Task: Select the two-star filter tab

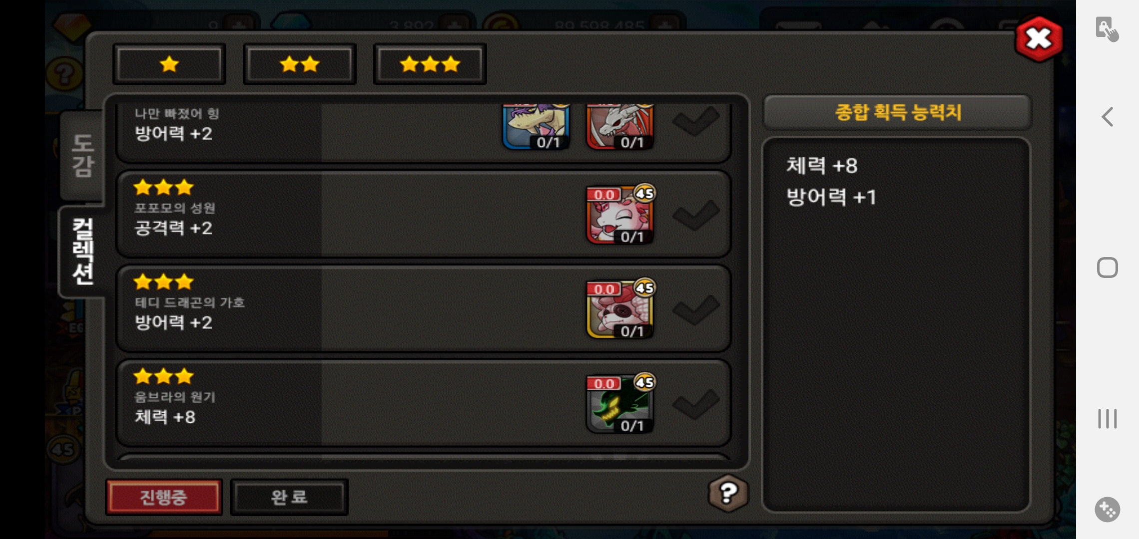Action: [x=300, y=64]
